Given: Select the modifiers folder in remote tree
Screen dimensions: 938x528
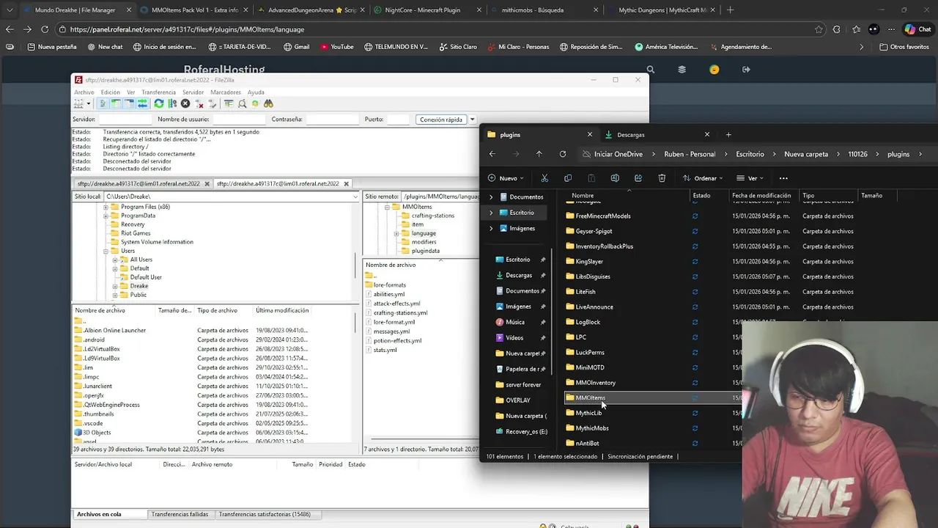Looking at the screenshot, I should tap(424, 242).
